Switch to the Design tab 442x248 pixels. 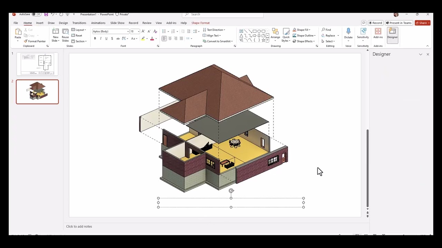63,23
